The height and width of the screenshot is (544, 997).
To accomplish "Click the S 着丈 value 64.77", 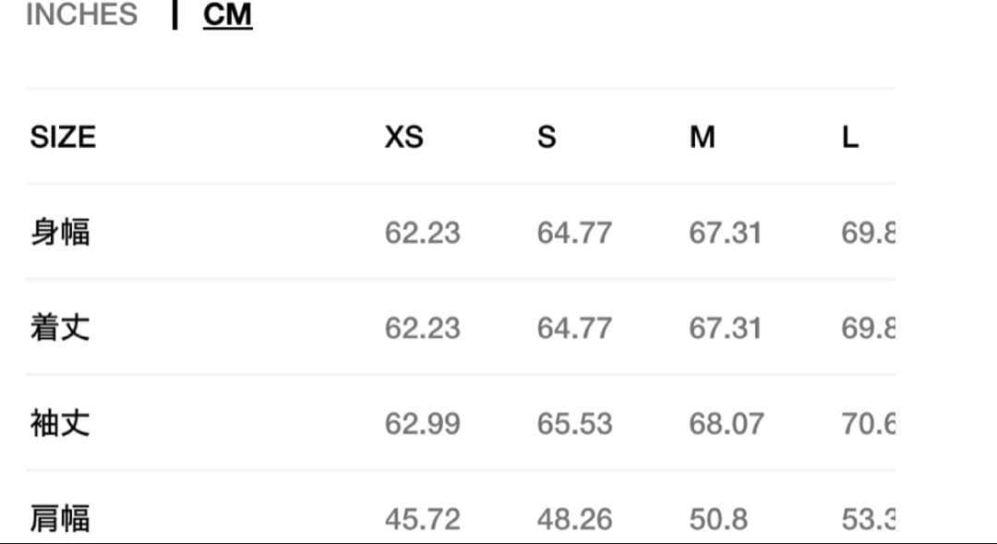I will 574,328.
